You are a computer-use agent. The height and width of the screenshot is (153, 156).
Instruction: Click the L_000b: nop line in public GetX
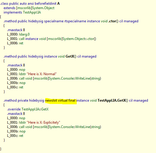tap(16, 83)
